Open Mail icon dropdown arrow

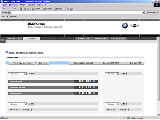pyautogui.click(x=68, y=9)
